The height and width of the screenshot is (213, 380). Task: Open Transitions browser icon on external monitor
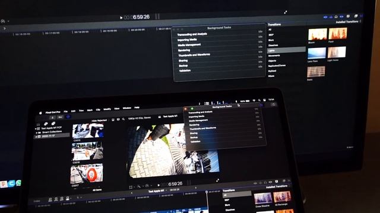[361, 16]
